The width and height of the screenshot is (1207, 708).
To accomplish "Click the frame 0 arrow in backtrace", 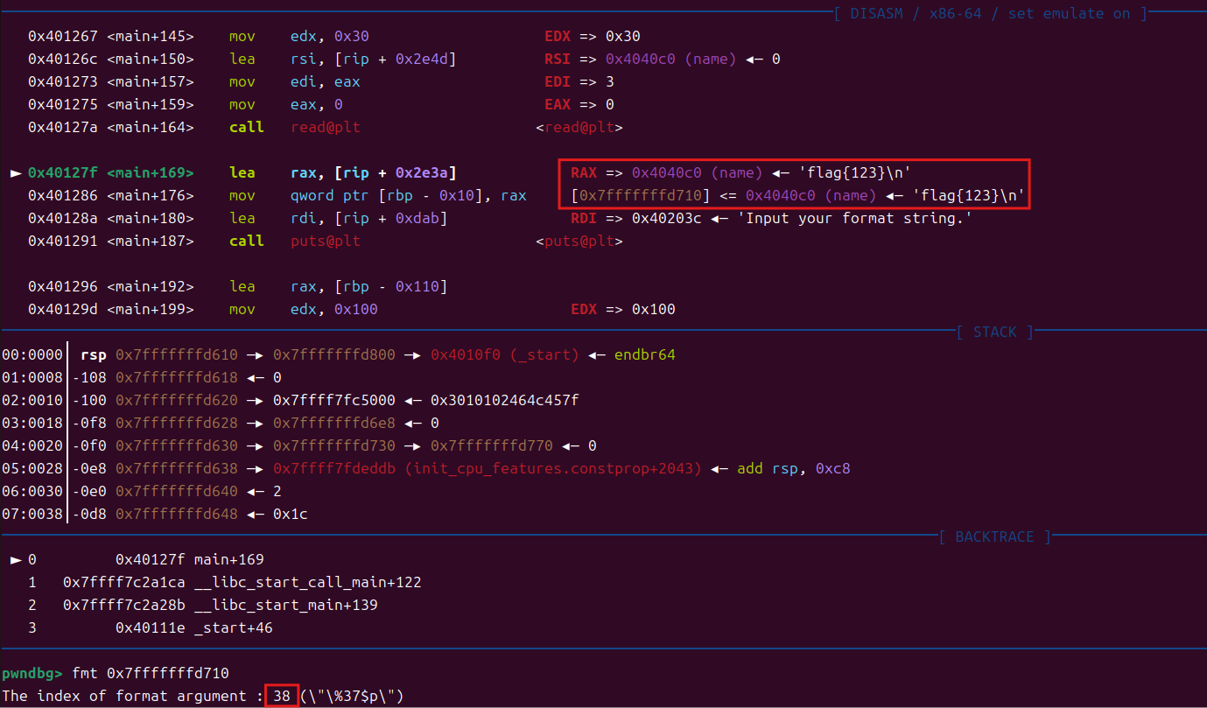I will tap(15, 560).
